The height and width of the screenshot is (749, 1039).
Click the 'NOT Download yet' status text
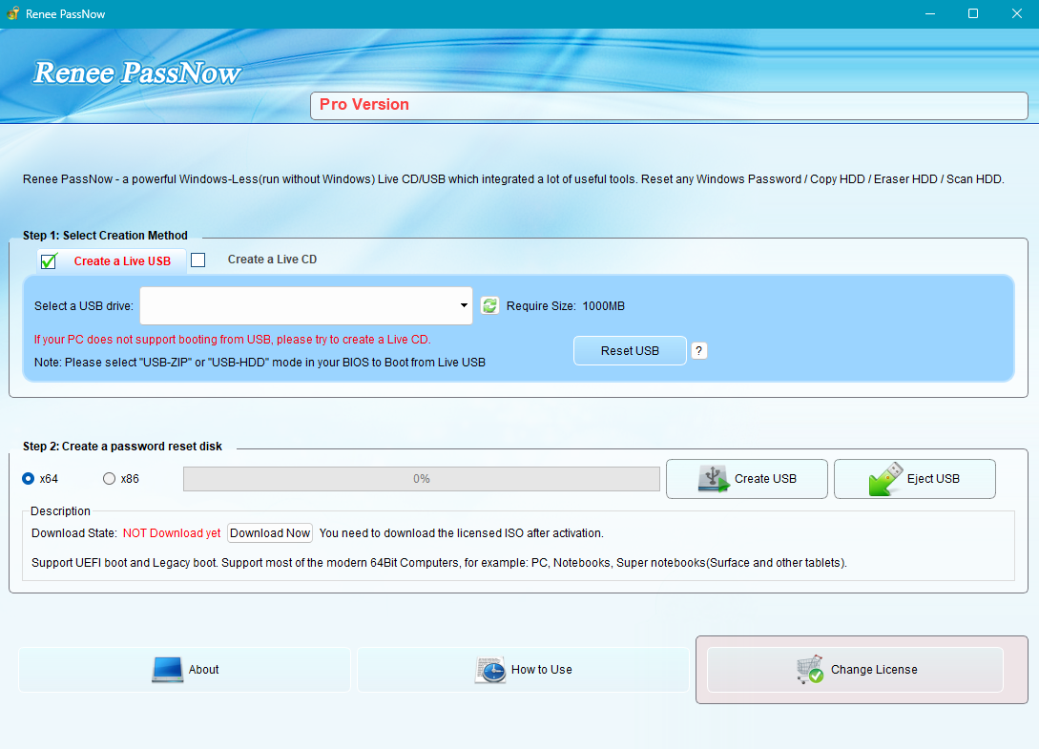[172, 533]
